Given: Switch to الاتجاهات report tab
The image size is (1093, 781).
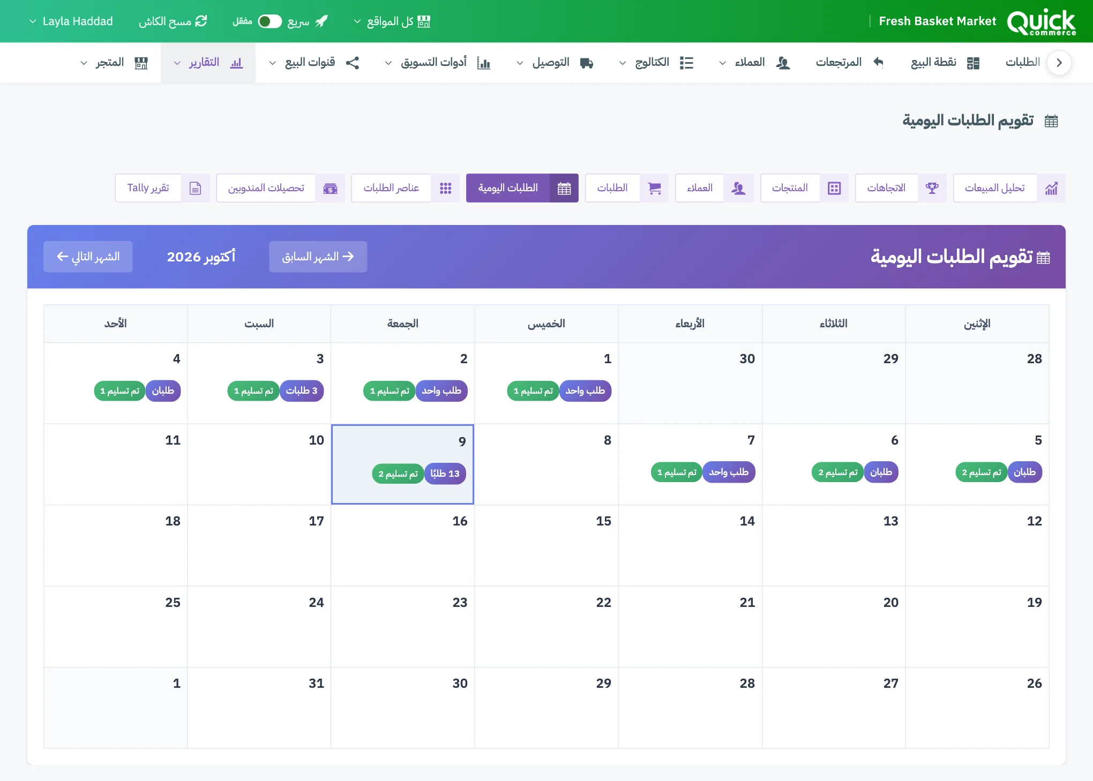Looking at the screenshot, I should pos(900,188).
